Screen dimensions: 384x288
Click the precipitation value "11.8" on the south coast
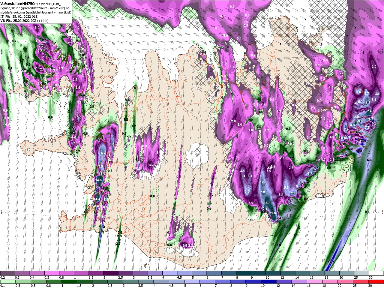coord(273,213)
